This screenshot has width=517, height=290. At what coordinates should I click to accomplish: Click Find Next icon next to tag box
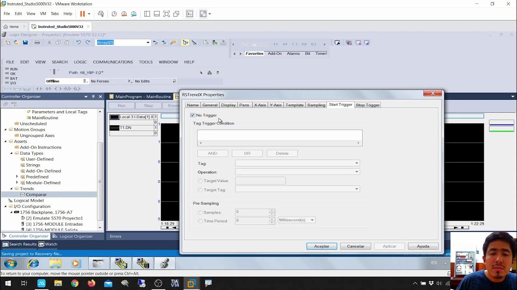(x=164, y=42)
